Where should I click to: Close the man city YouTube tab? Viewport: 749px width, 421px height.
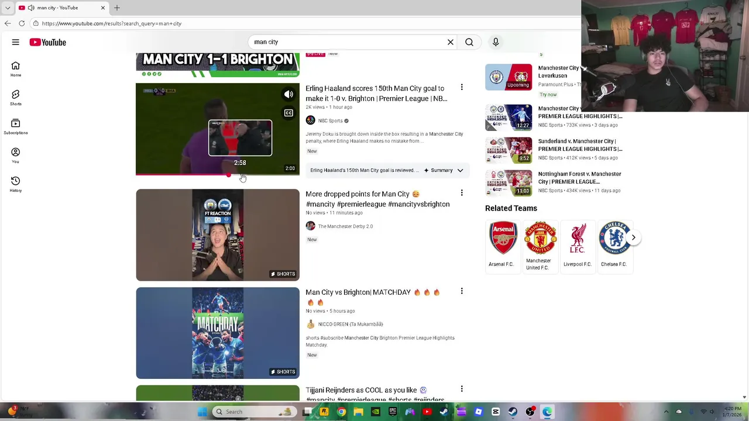103,8
